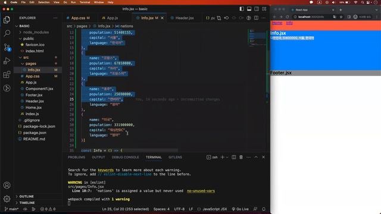The image size is (381, 214).
Task: Add a new terminal with plus icon
Action: point(222,157)
